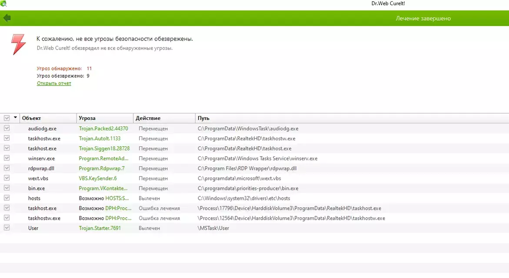Screen dimensions: 509x278
Task: Uncheck the User Trojan.Starter.7691 row checkbox
Action: pos(7,228)
